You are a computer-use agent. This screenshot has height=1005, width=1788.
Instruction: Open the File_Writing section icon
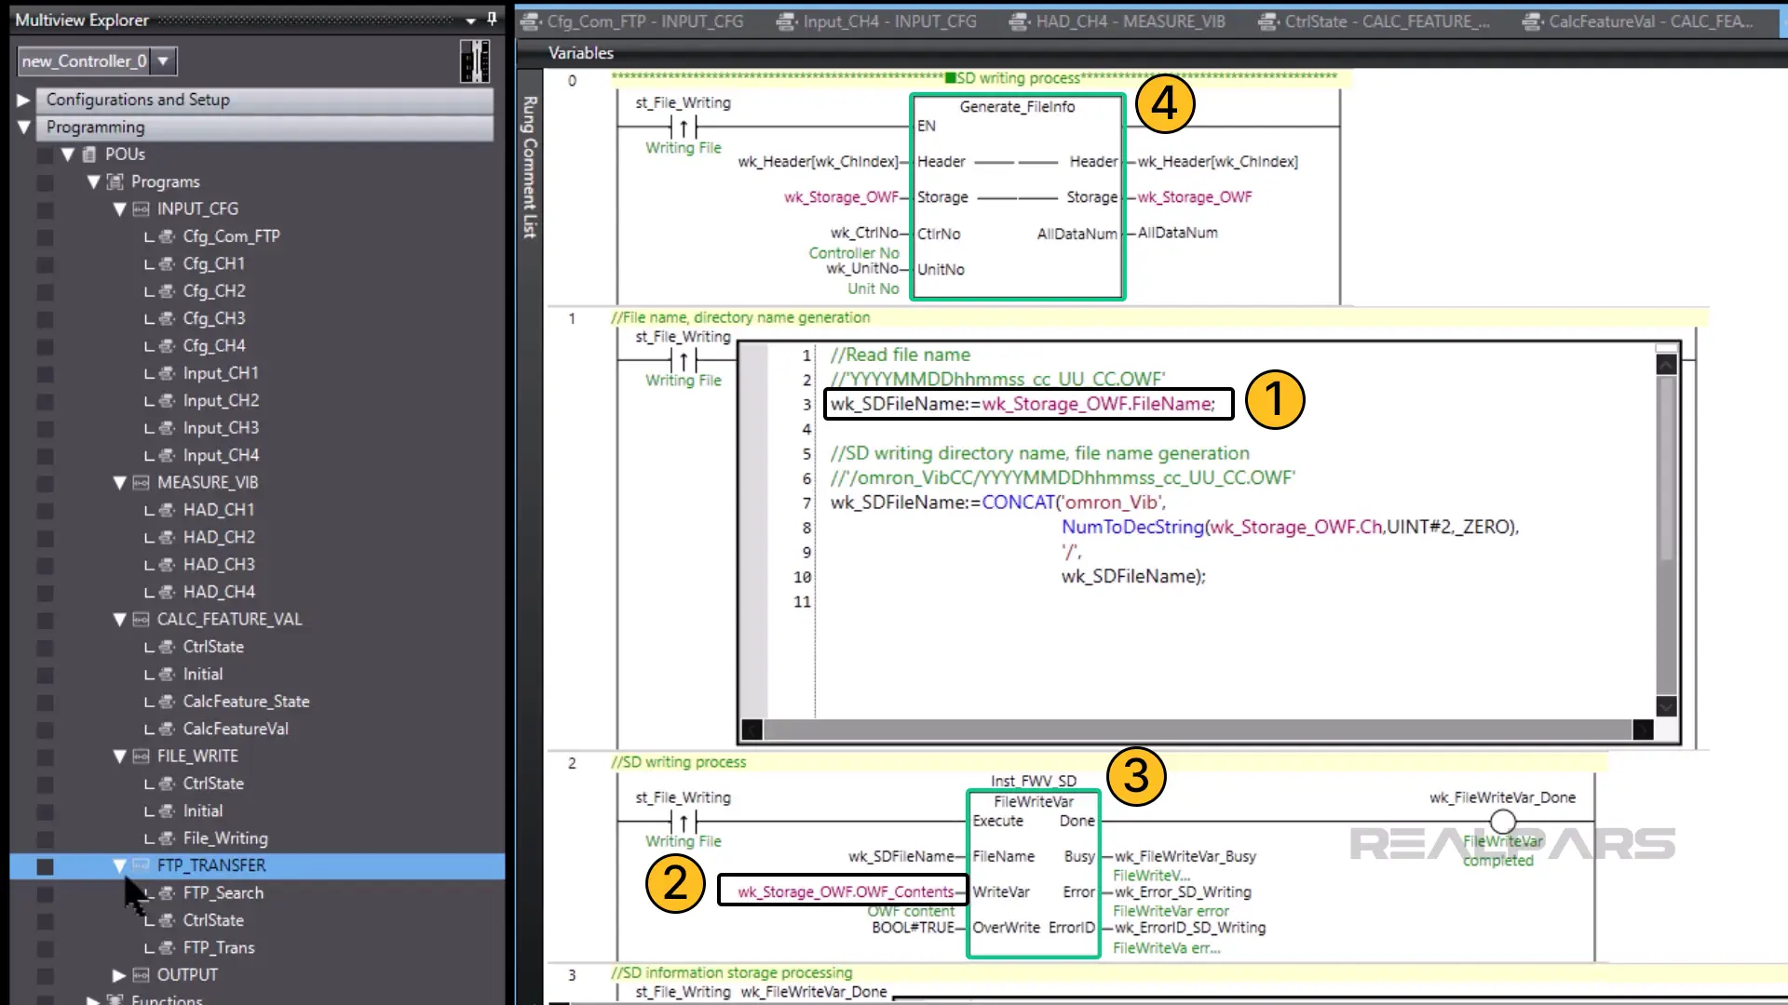pyautogui.click(x=167, y=838)
